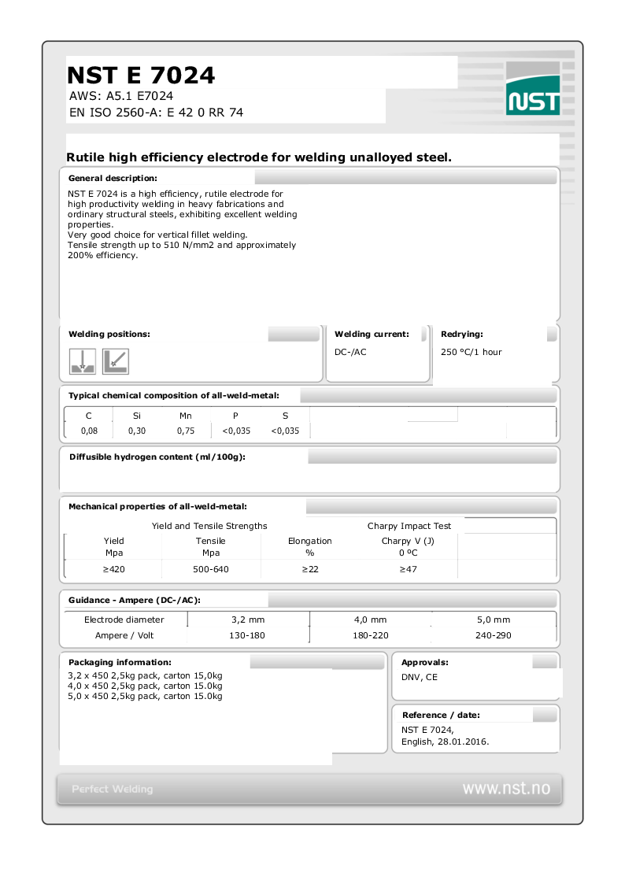Select the C value '0,08'
Image resolution: width=625 pixels, height=884 pixels.
click(89, 431)
